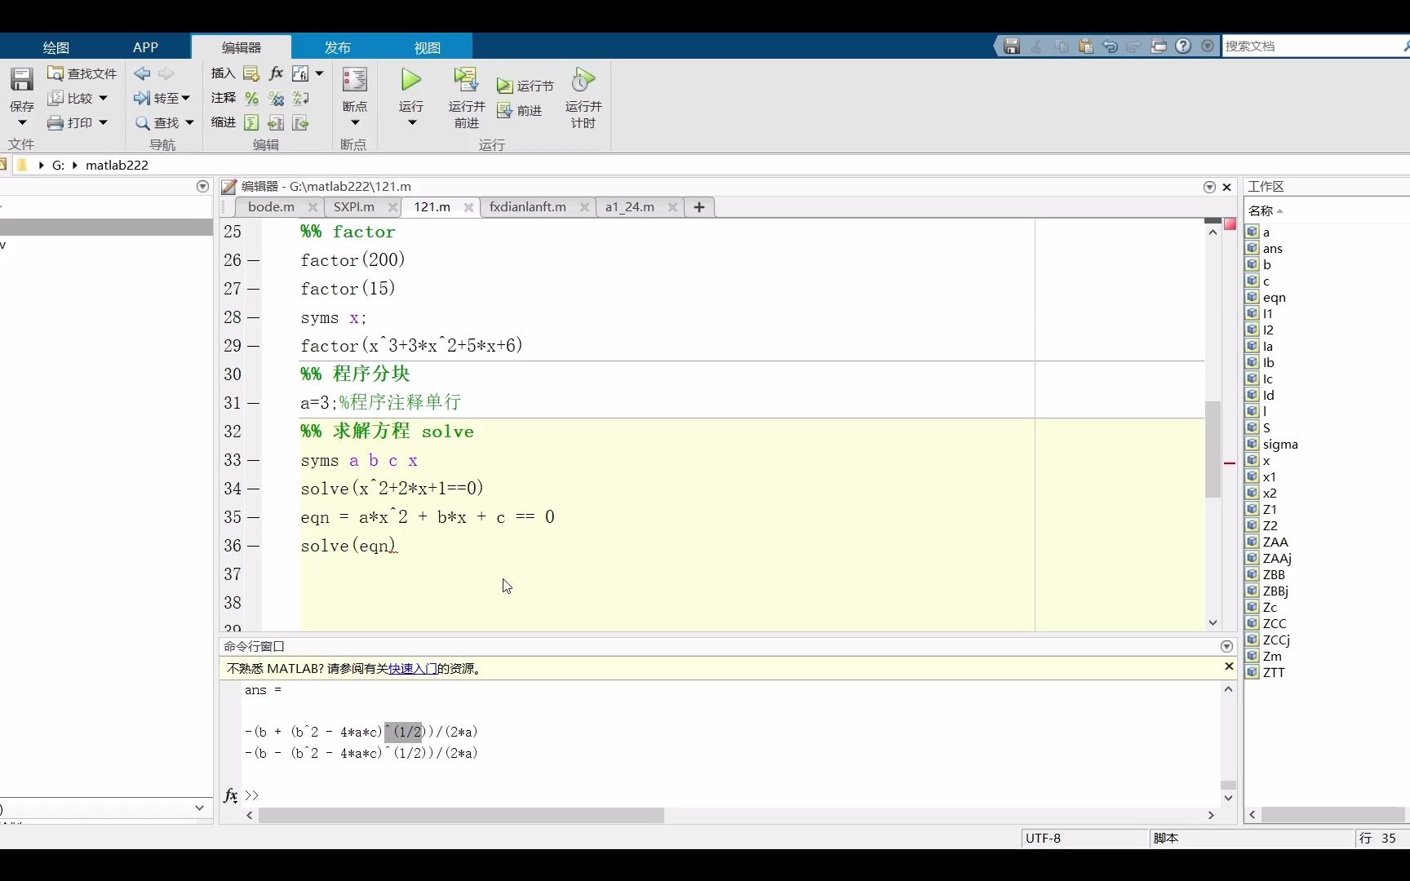The height and width of the screenshot is (881, 1410).
Task: Click the 快速入门 link in command window
Action: (411, 668)
